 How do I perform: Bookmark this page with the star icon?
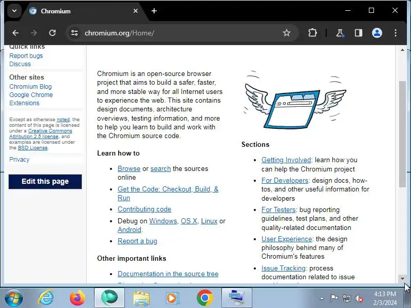pos(287,33)
